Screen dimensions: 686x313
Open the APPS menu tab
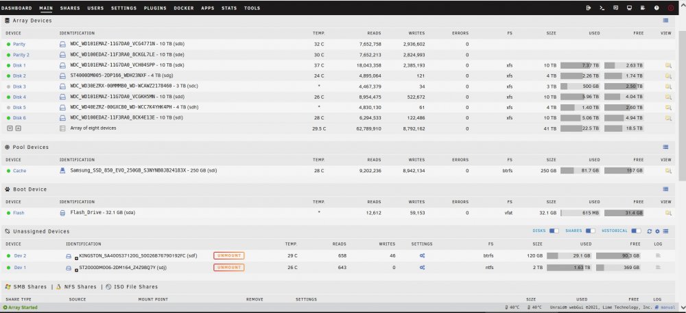point(208,8)
